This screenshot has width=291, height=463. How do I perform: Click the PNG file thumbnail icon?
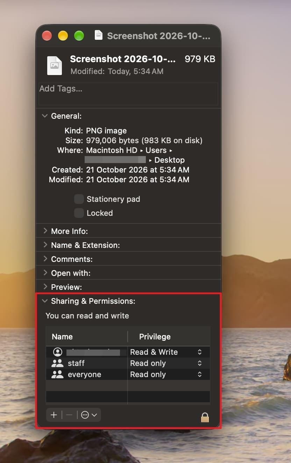pos(54,65)
